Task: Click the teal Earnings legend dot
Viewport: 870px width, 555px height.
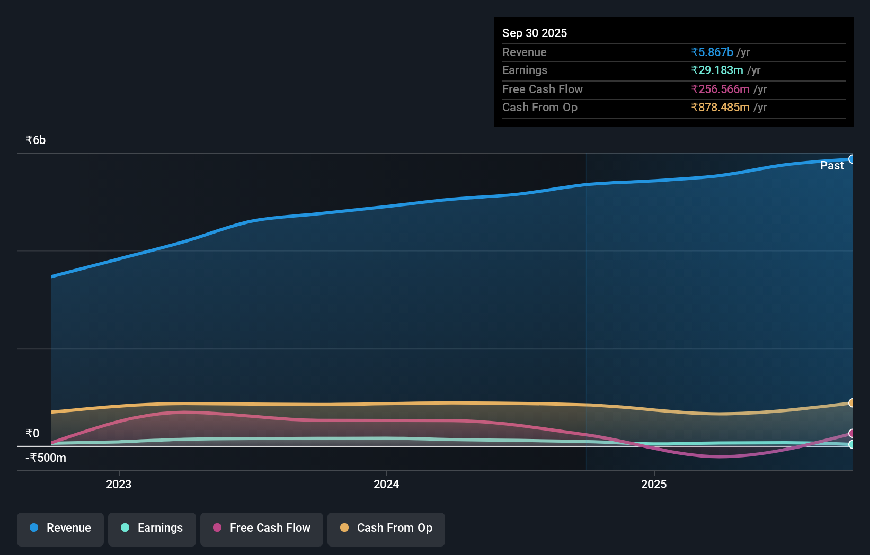Action: 124,527
